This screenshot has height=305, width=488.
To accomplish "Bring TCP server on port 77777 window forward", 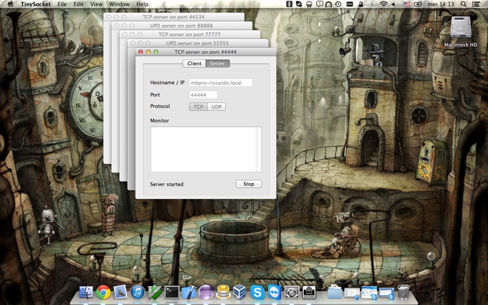I will click(x=189, y=34).
